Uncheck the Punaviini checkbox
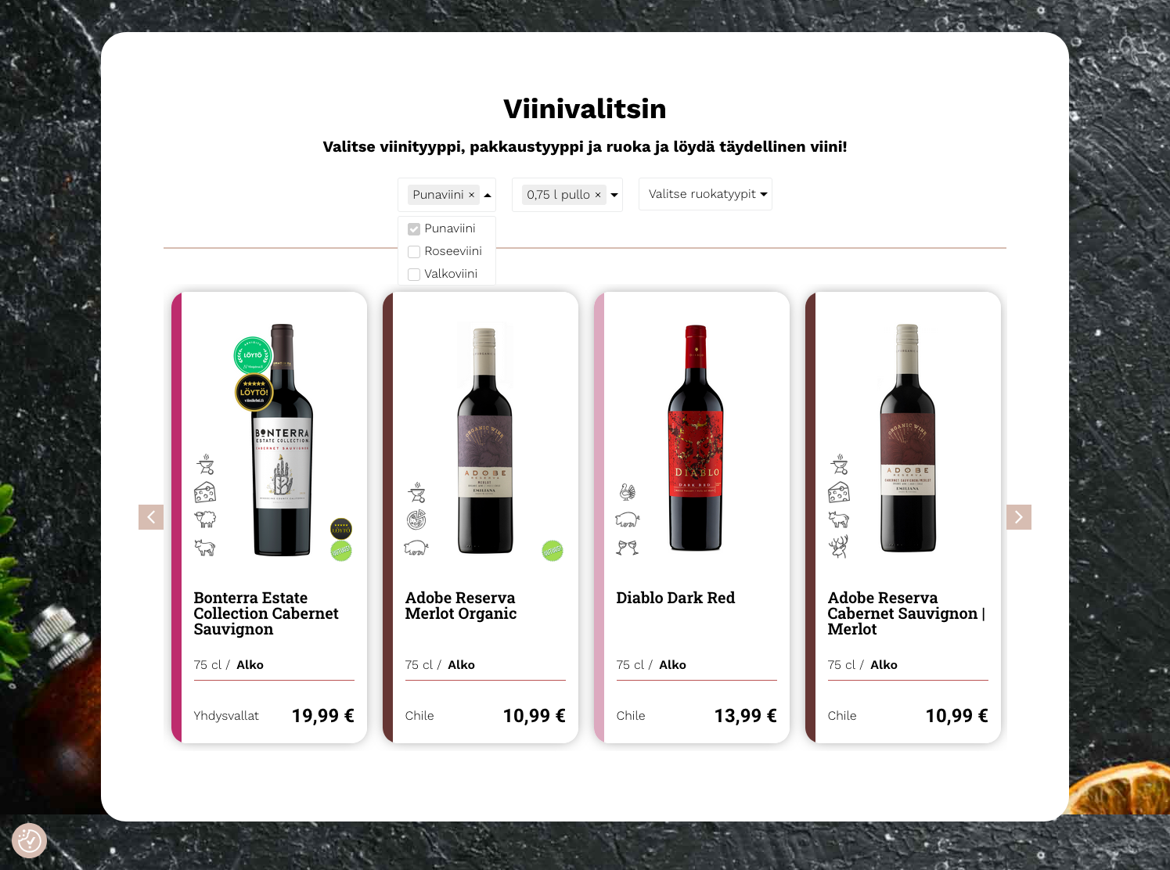 pos(414,229)
